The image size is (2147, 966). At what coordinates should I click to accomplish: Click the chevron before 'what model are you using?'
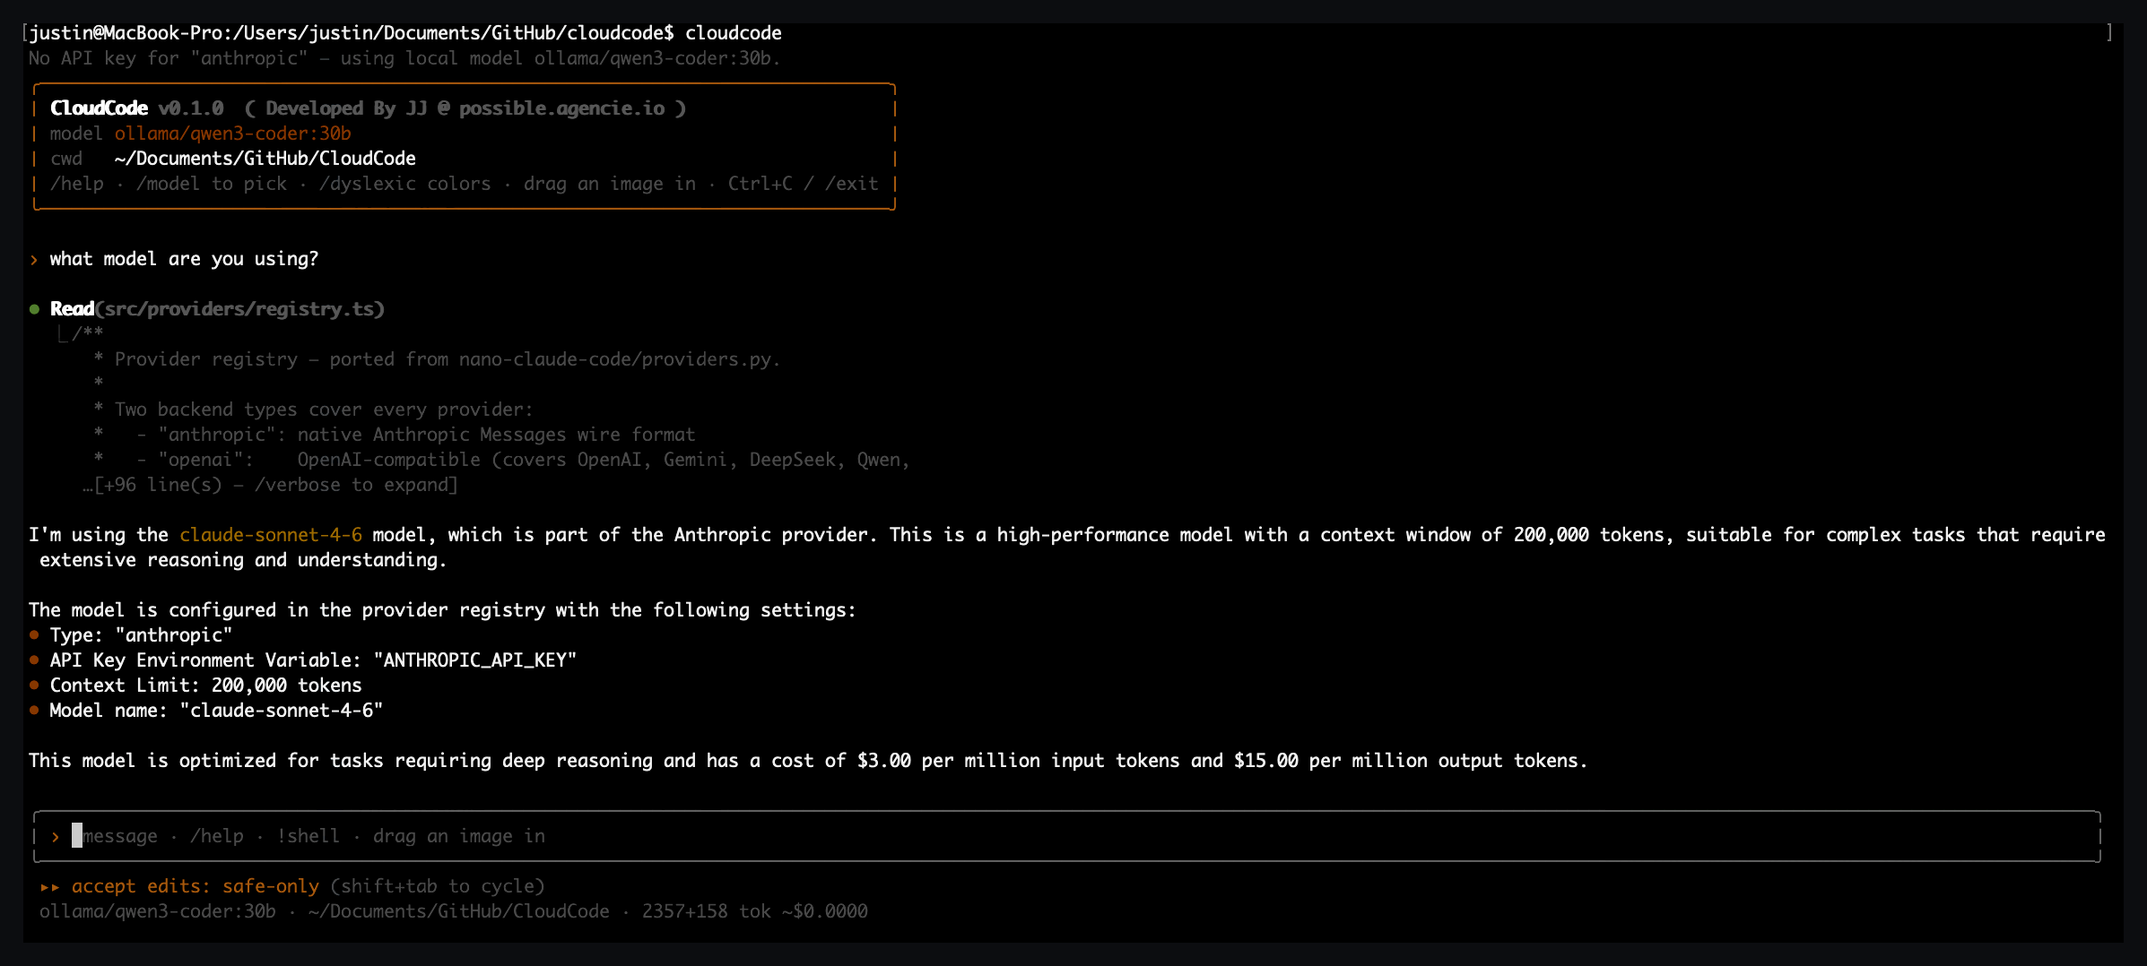pyautogui.click(x=34, y=260)
